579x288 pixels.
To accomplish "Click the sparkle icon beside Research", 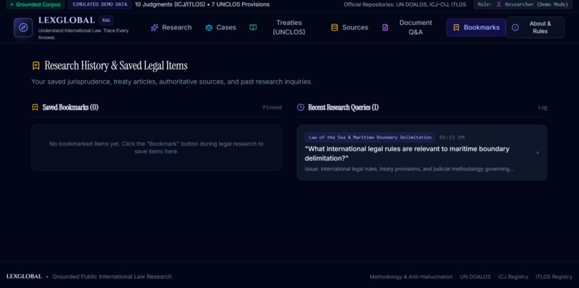I will (154, 27).
